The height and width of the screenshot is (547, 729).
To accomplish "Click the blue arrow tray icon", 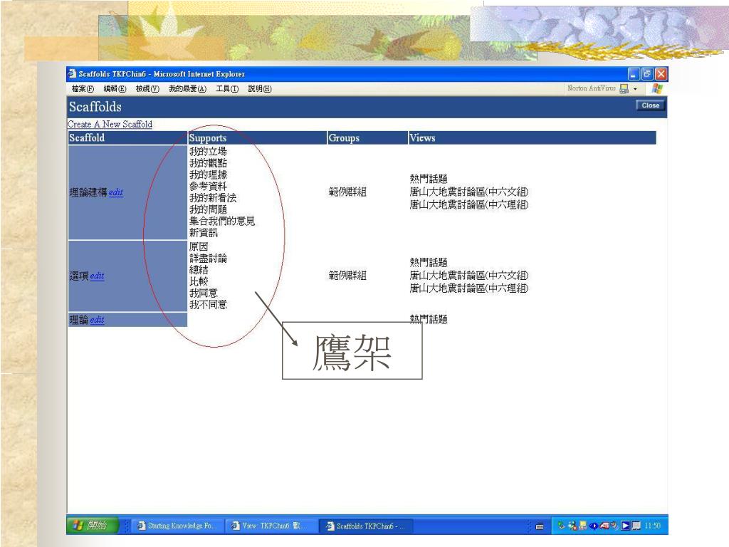I will click(593, 526).
